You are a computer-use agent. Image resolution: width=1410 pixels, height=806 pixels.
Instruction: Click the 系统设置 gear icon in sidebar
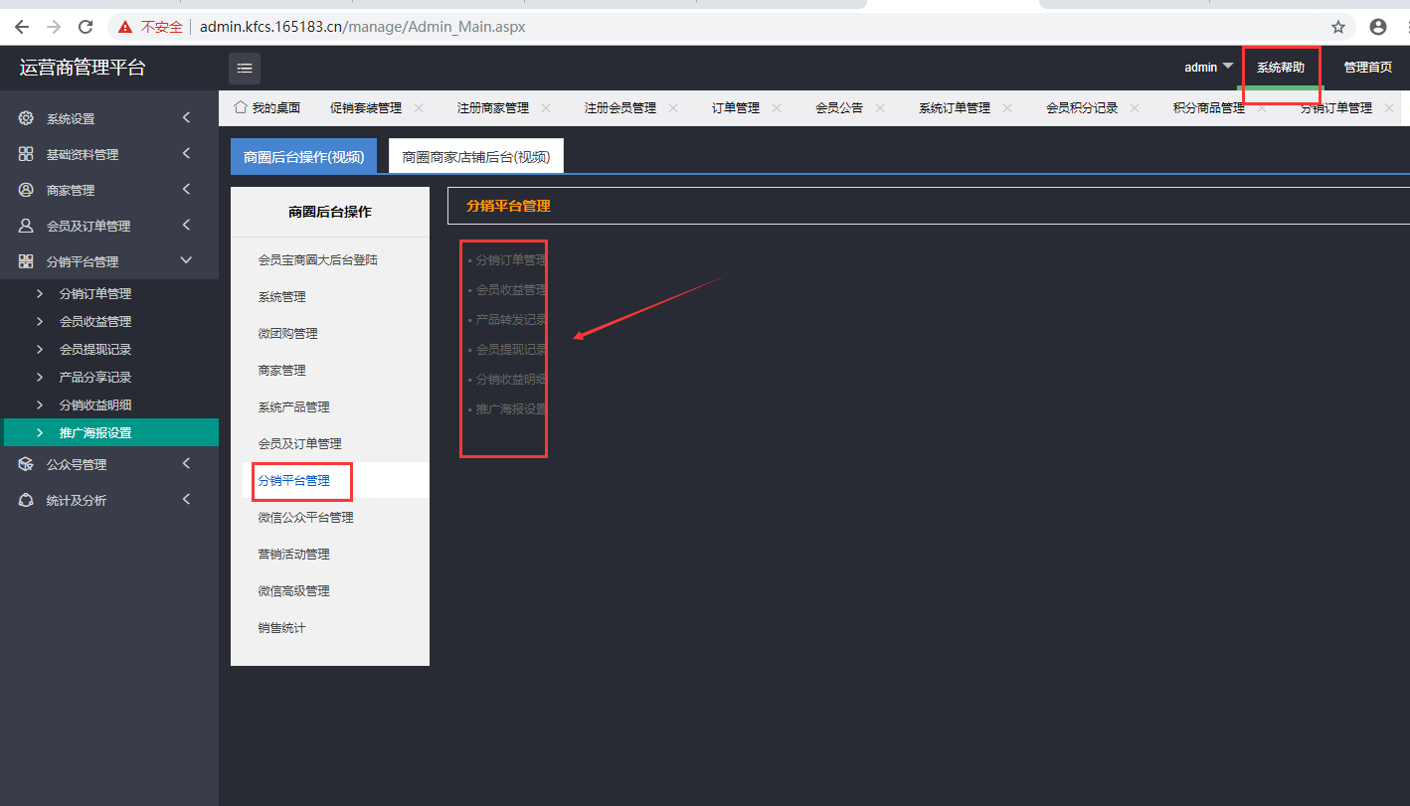point(26,118)
